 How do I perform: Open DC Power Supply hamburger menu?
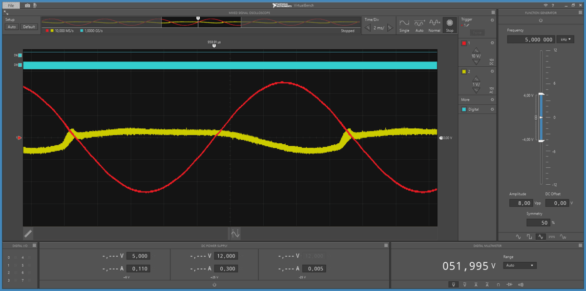click(386, 246)
